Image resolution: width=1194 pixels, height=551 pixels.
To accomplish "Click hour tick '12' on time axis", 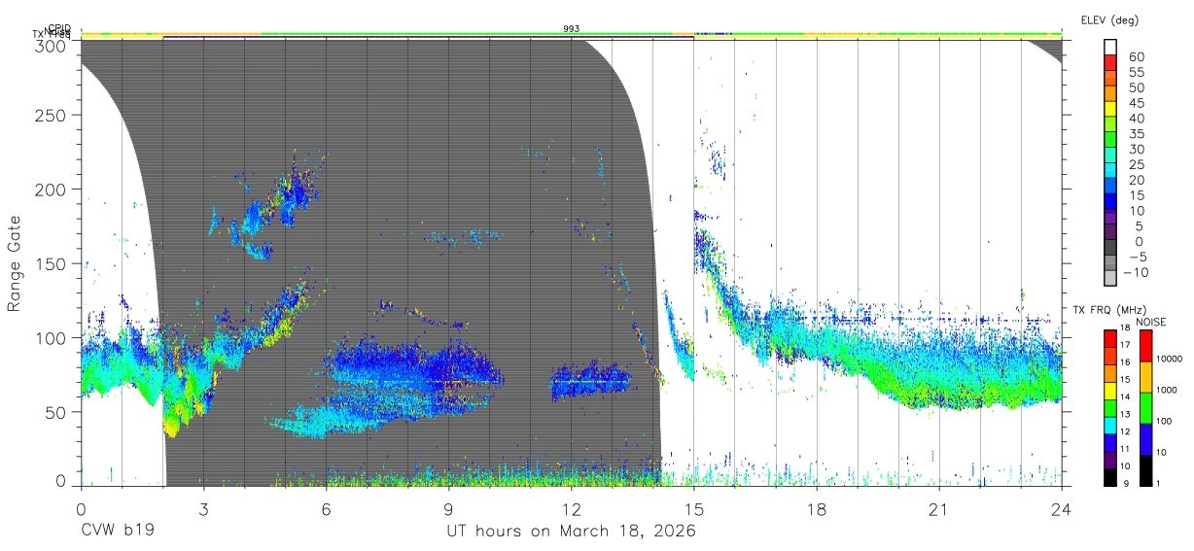I will 571,508.
